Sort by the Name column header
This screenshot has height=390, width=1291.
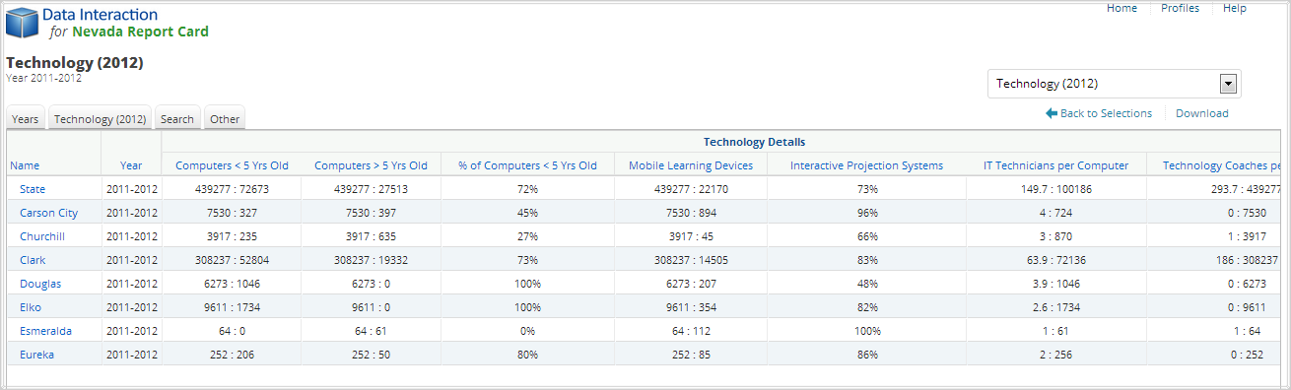click(25, 165)
